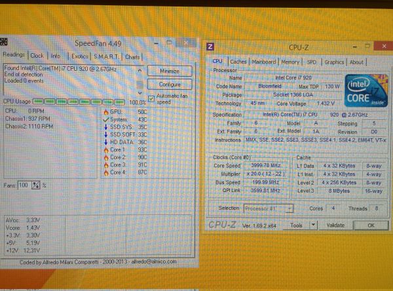Viewport: 393px width, 291px height.
Task: Adjust the Fans percentage spinner arrows
Action: pyautogui.click(x=35, y=185)
